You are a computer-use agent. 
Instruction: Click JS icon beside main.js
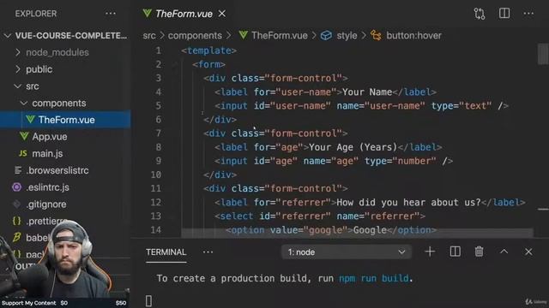(23, 153)
